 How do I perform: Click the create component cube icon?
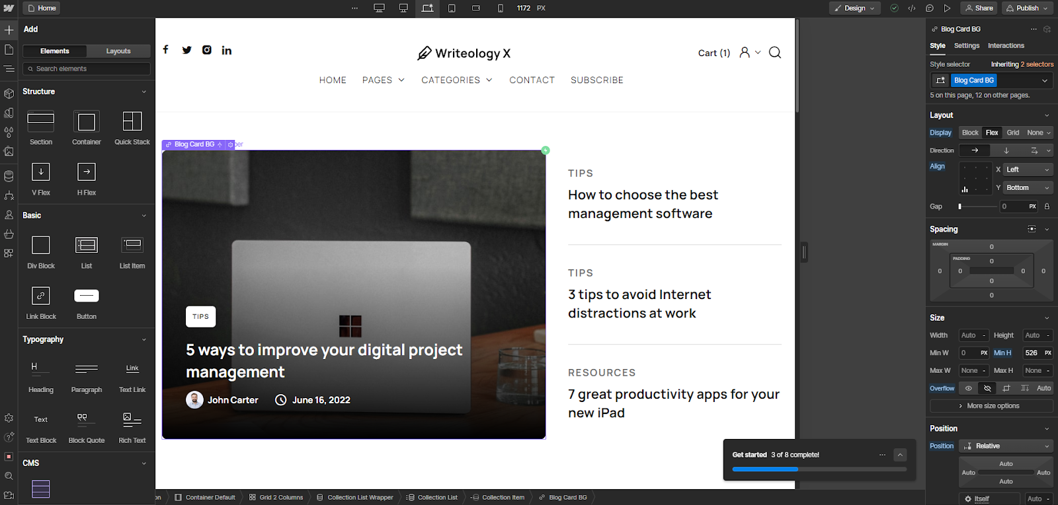point(1047,29)
